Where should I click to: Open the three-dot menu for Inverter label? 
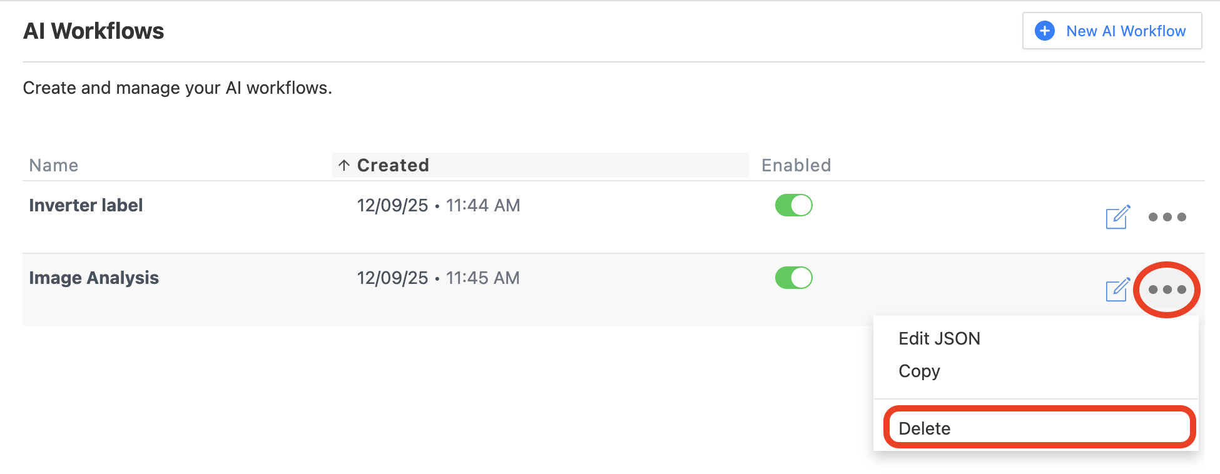1167,217
